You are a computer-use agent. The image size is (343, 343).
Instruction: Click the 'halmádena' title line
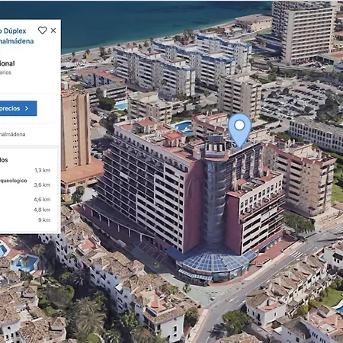coord(17,41)
